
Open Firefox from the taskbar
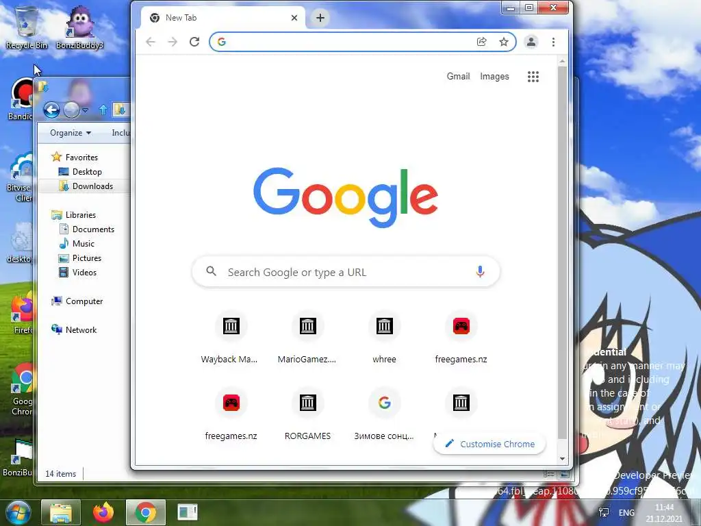point(103,512)
